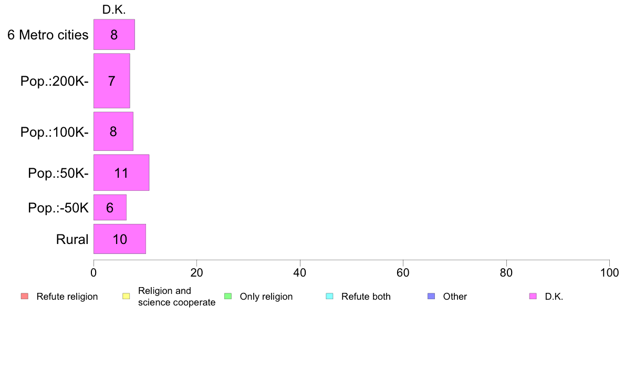Select the Refute both legend text
Viewport: 624px width, 387px height.
point(366,297)
